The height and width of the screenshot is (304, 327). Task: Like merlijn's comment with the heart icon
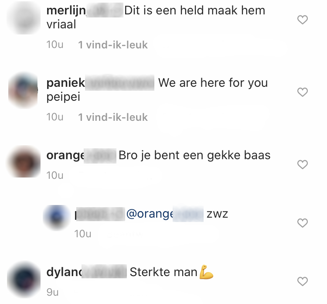(303, 20)
